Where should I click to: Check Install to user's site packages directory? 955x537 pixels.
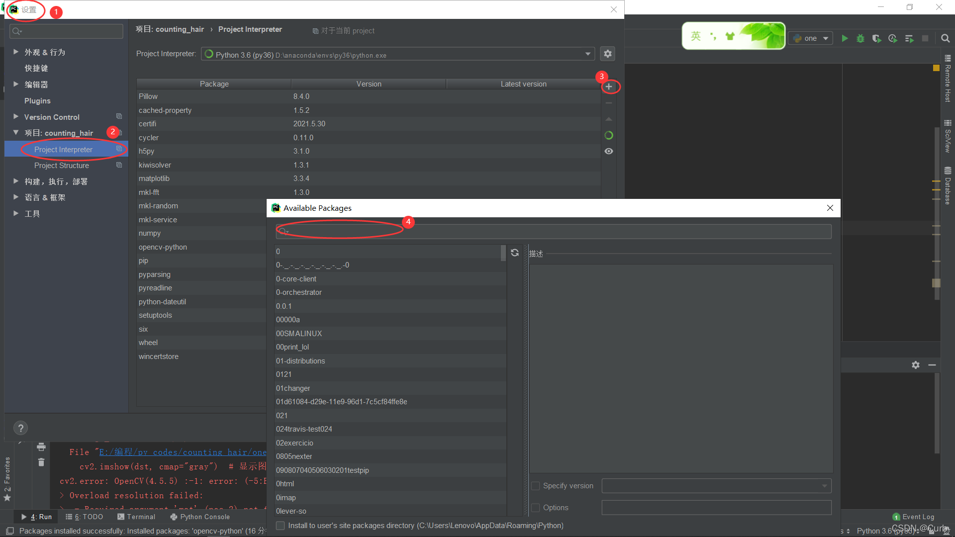coord(281,526)
